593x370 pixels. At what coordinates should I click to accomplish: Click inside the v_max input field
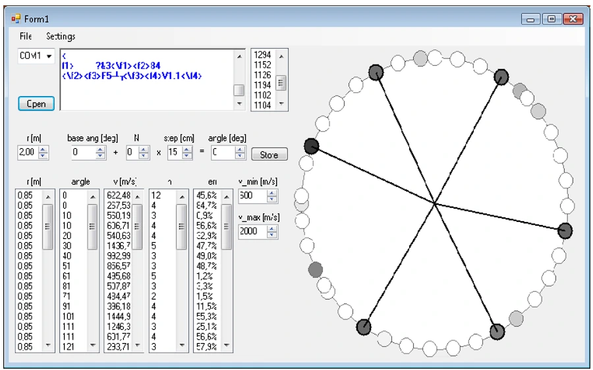(252, 231)
